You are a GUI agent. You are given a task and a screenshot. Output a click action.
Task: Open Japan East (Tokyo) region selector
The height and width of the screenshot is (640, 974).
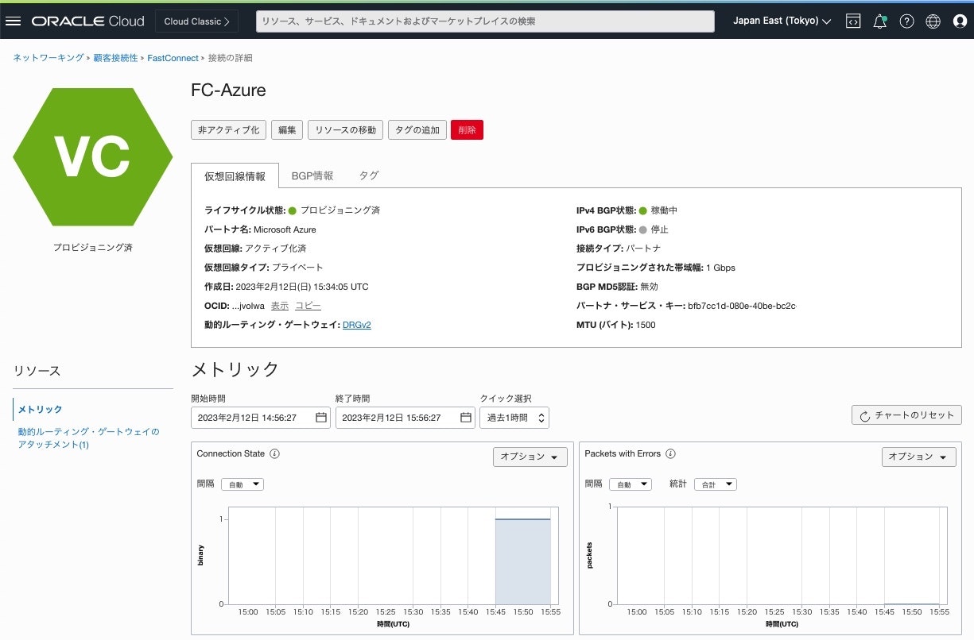pos(782,21)
